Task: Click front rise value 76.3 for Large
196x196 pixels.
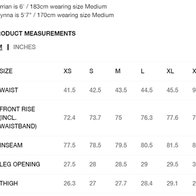Action: coord(147,118)
